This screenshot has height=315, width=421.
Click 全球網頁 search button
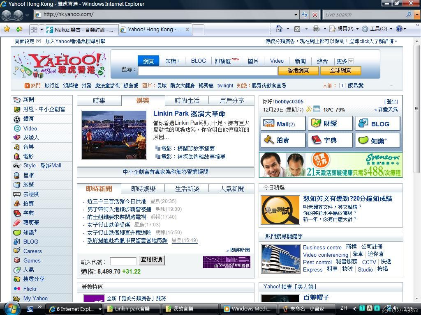pyautogui.click(x=340, y=70)
